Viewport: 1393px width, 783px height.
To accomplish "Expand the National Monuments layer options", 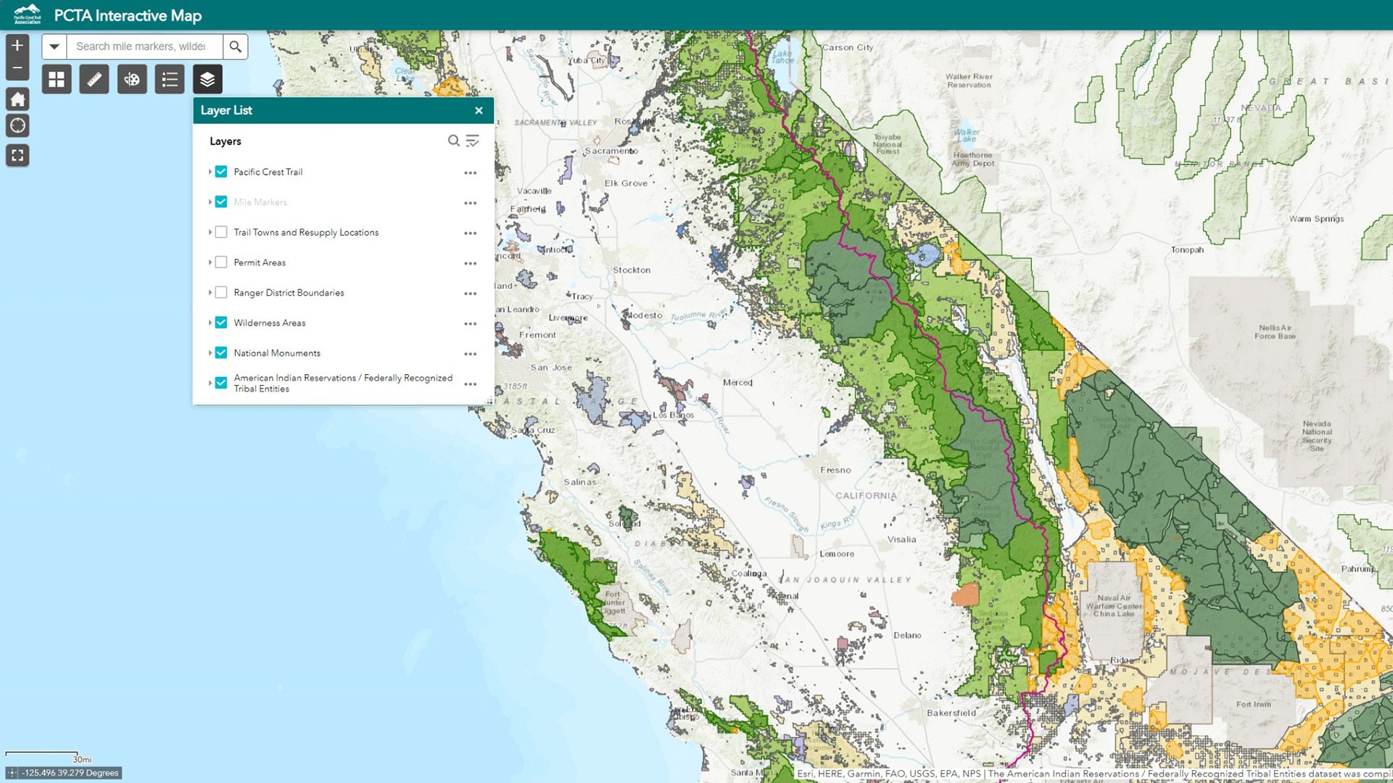I will tap(212, 352).
